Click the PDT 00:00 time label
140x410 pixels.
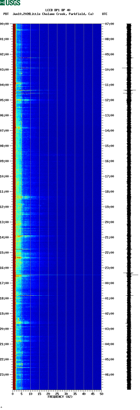point(5,24)
